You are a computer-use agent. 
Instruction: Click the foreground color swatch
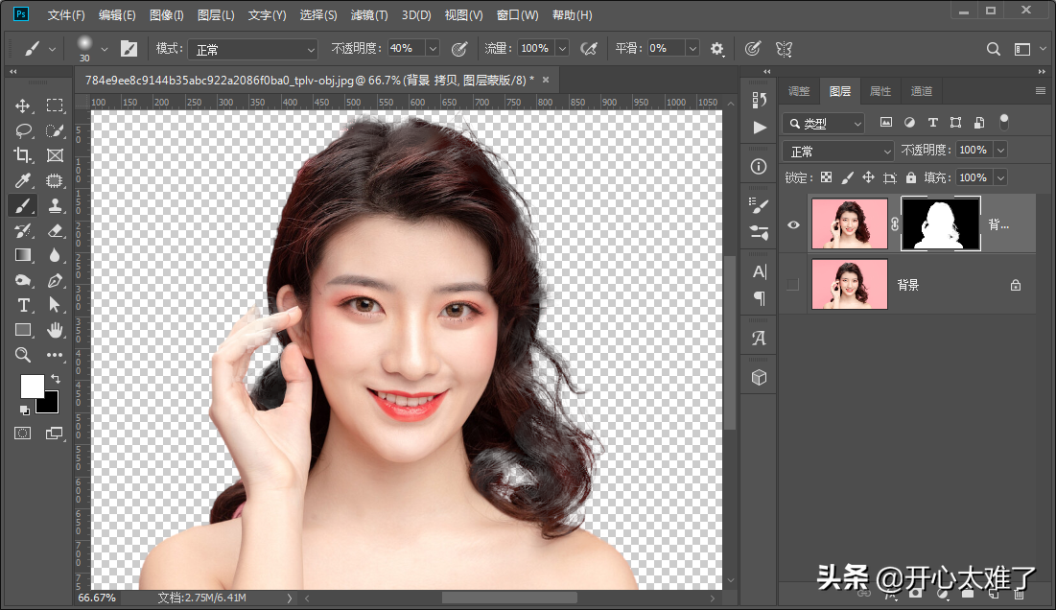point(31,386)
